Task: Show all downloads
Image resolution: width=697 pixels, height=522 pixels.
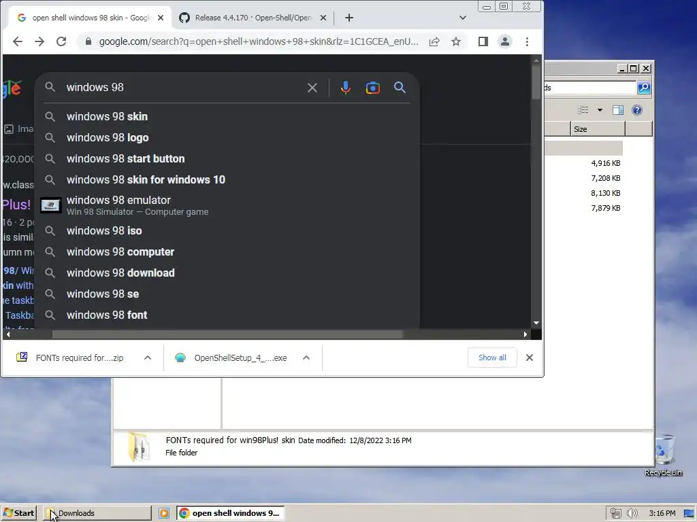Action: click(492, 358)
